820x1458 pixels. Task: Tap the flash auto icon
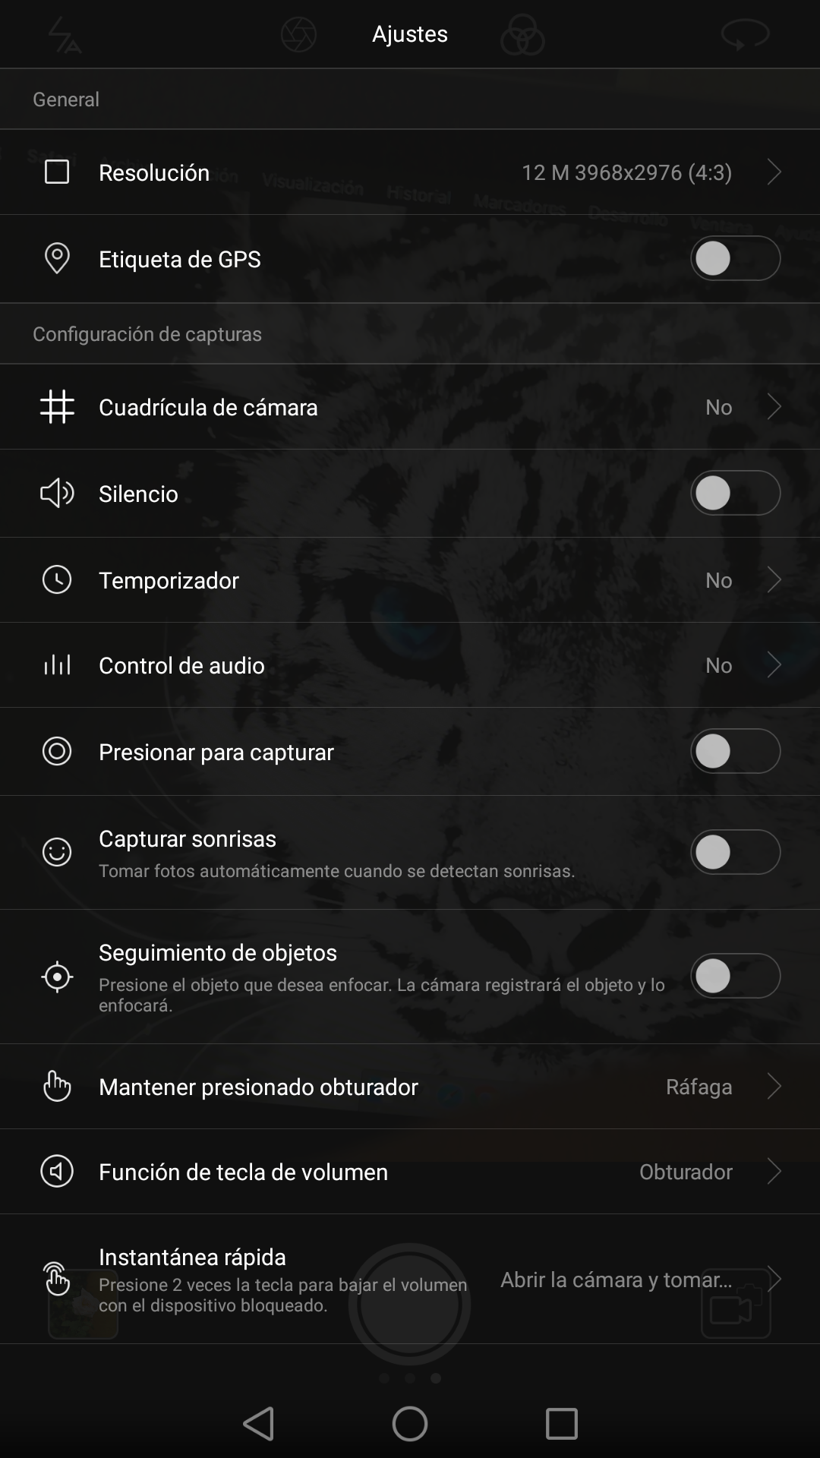click(x=65, y=35)
